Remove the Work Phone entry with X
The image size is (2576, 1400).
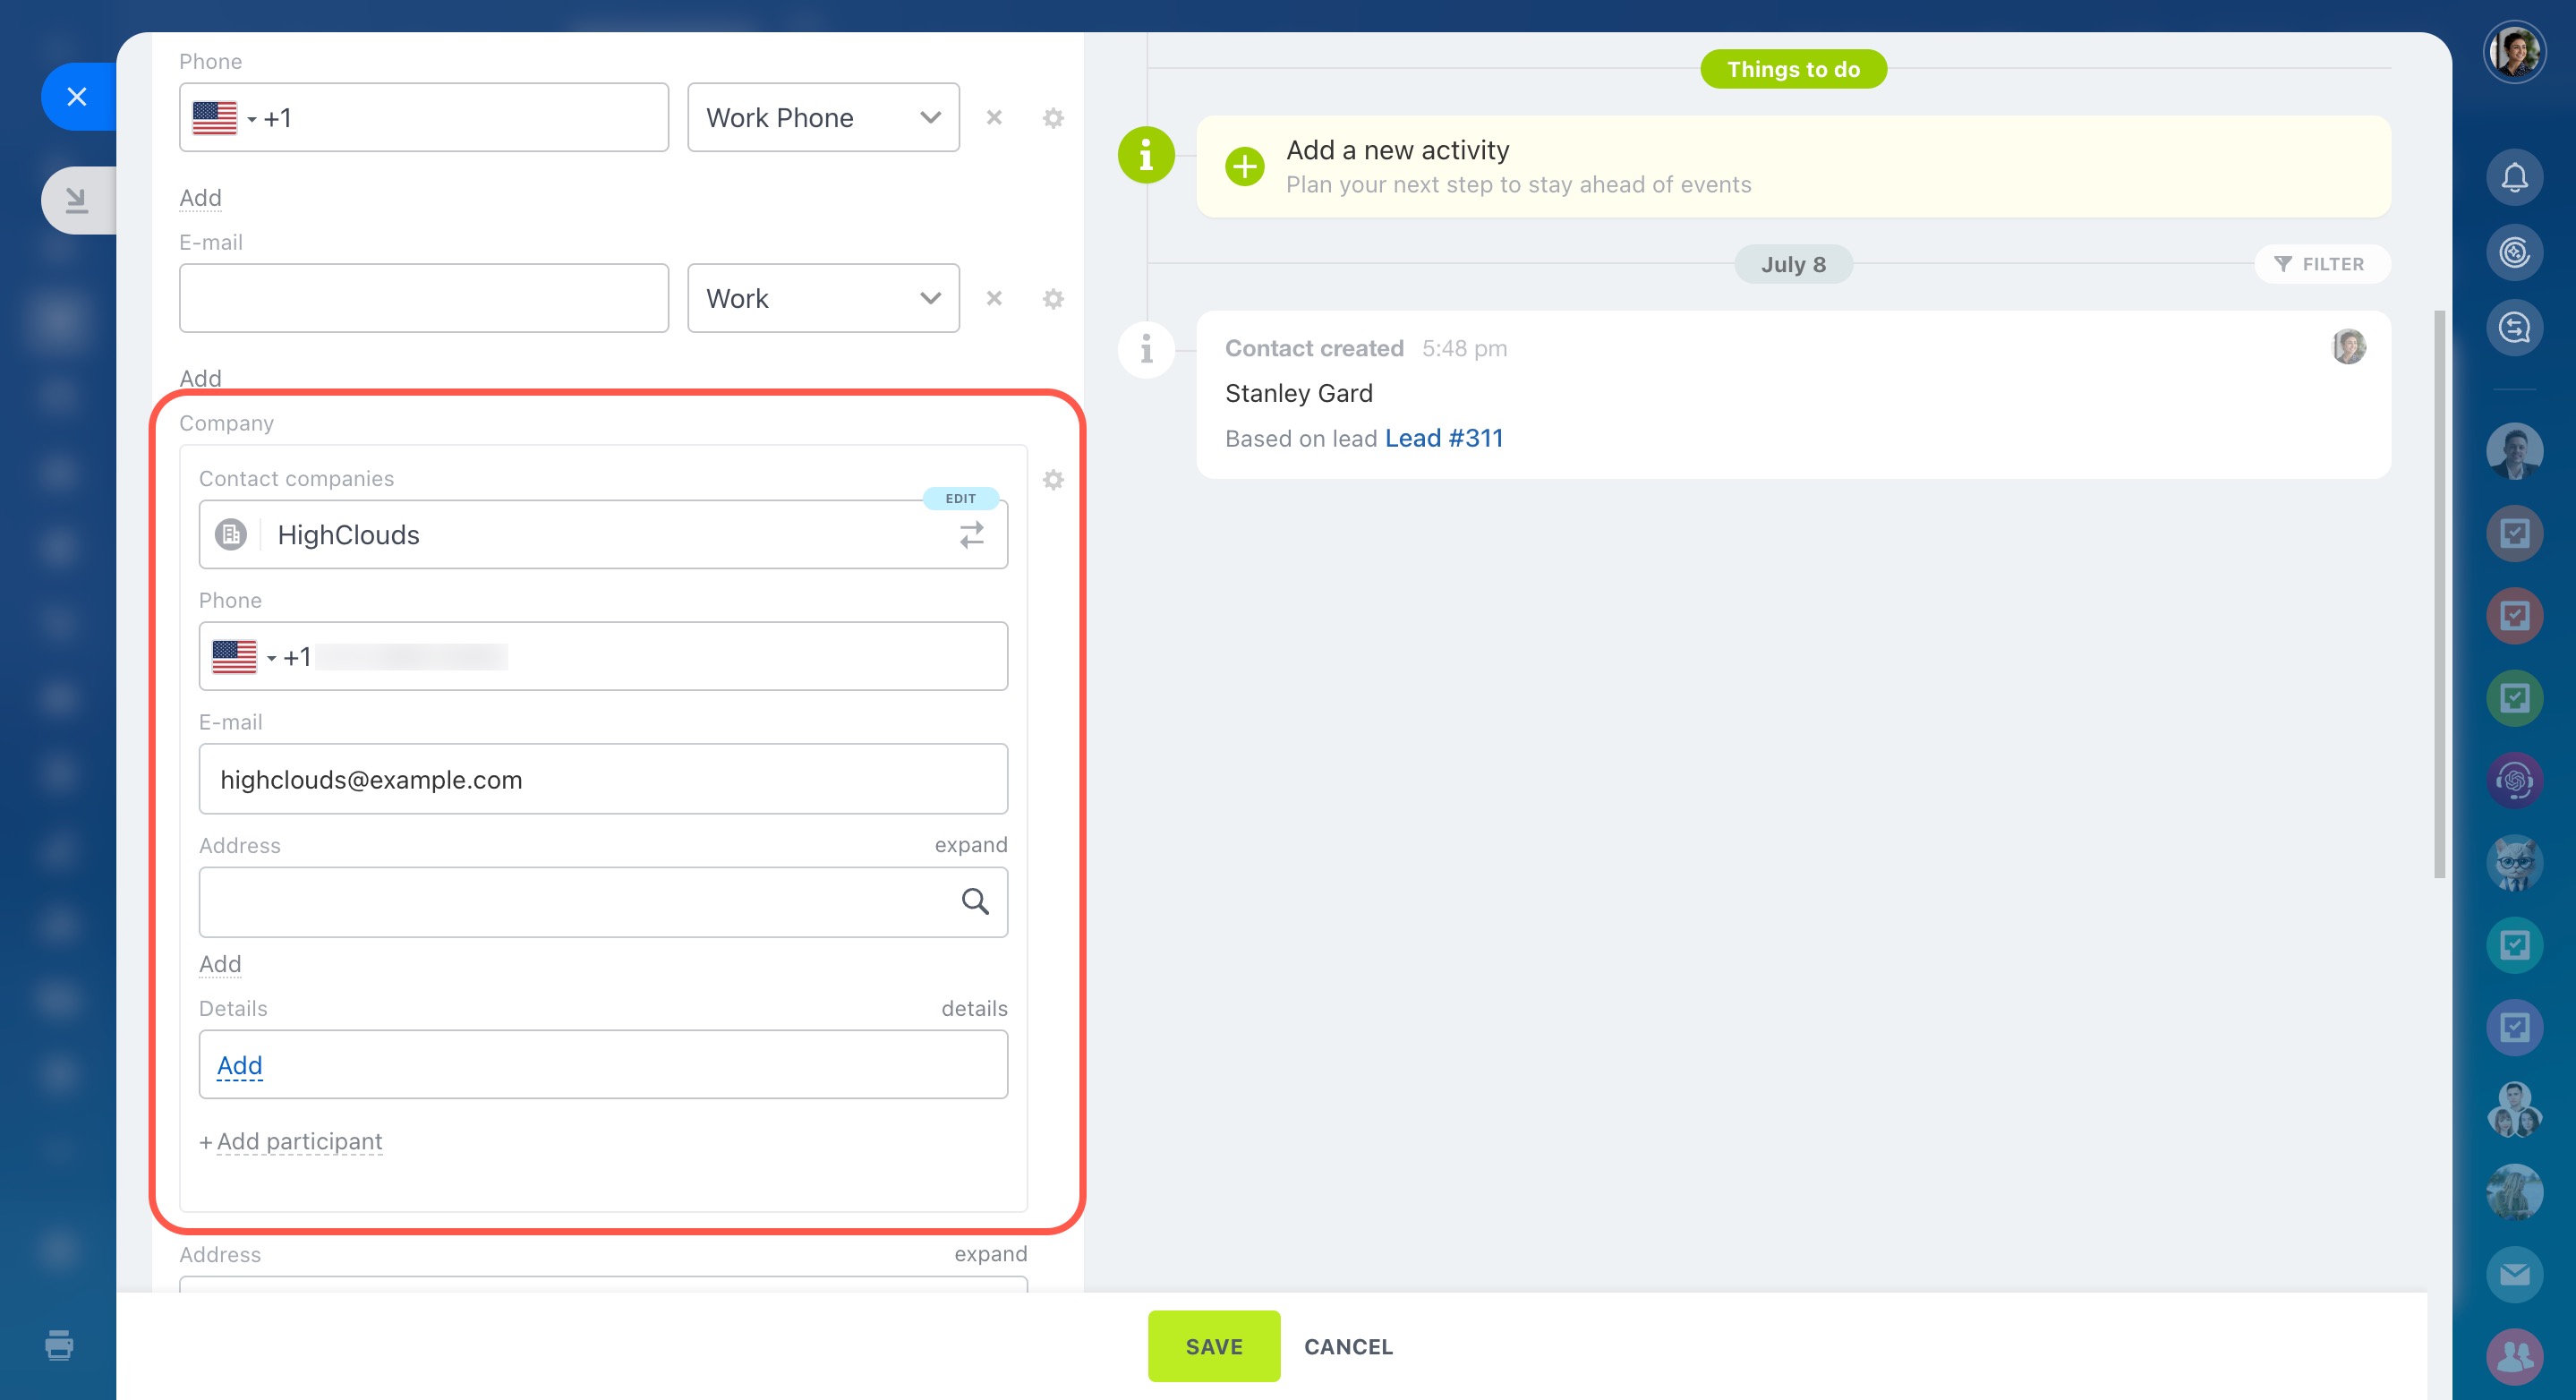[993, 118]
